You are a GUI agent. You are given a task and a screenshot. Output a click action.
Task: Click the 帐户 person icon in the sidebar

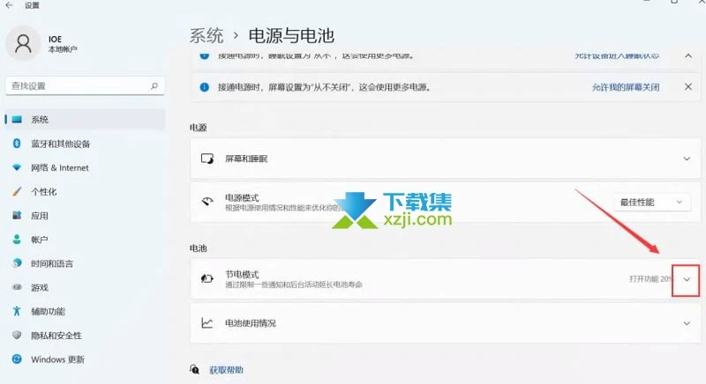(17, 240)
